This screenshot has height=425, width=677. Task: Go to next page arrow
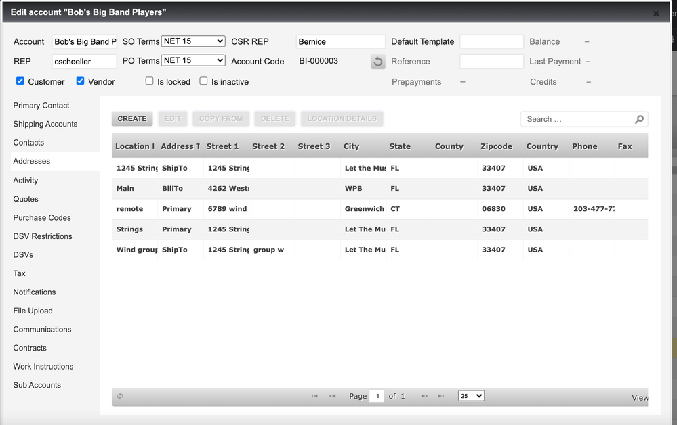[x=424, y=396]
